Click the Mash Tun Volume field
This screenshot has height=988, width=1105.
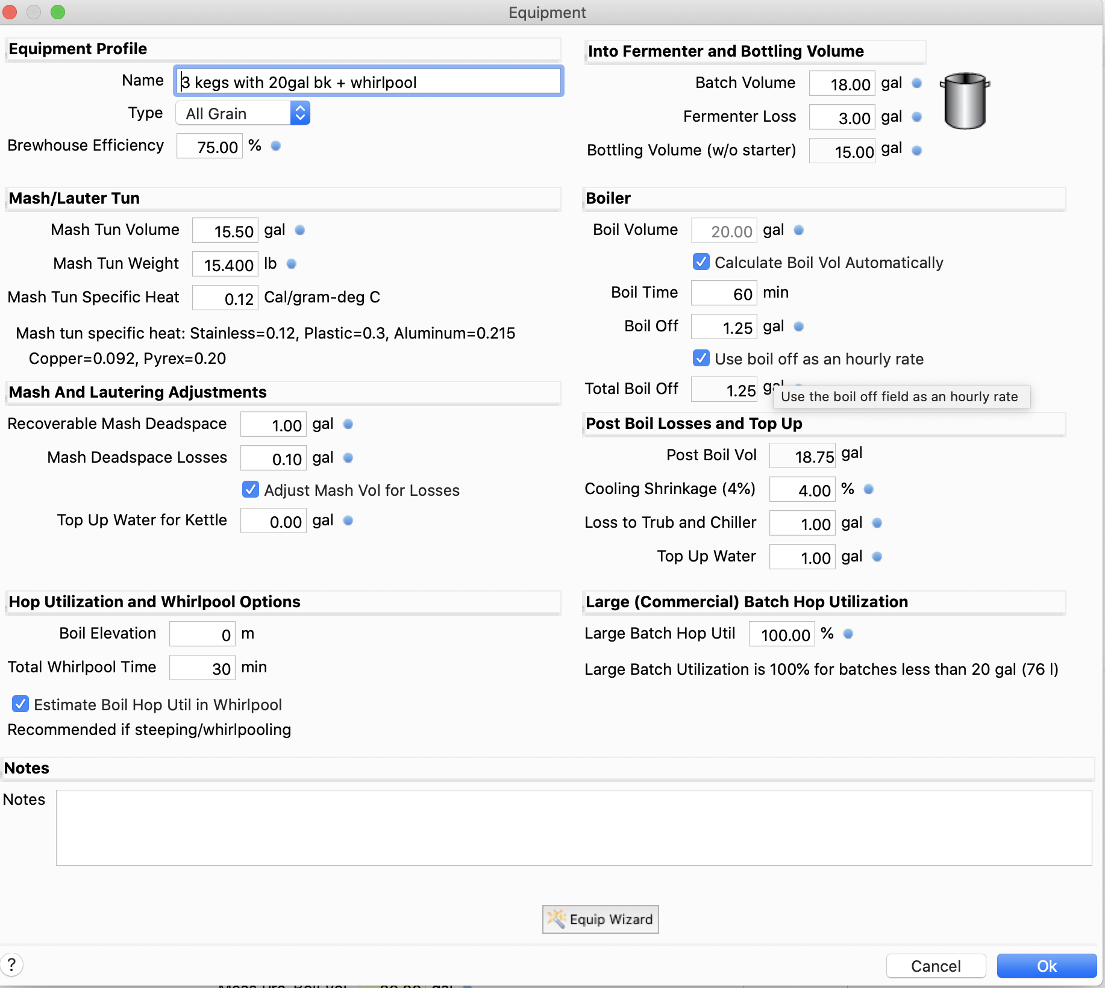(x=225, y=231)
